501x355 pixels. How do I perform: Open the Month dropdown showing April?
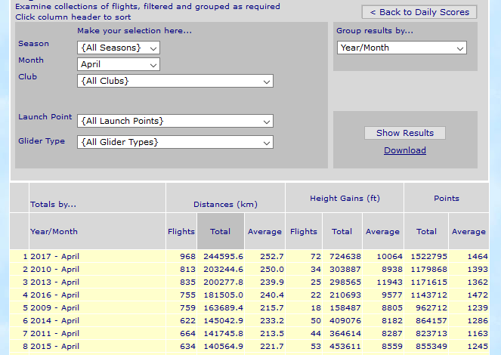(119, 64)
